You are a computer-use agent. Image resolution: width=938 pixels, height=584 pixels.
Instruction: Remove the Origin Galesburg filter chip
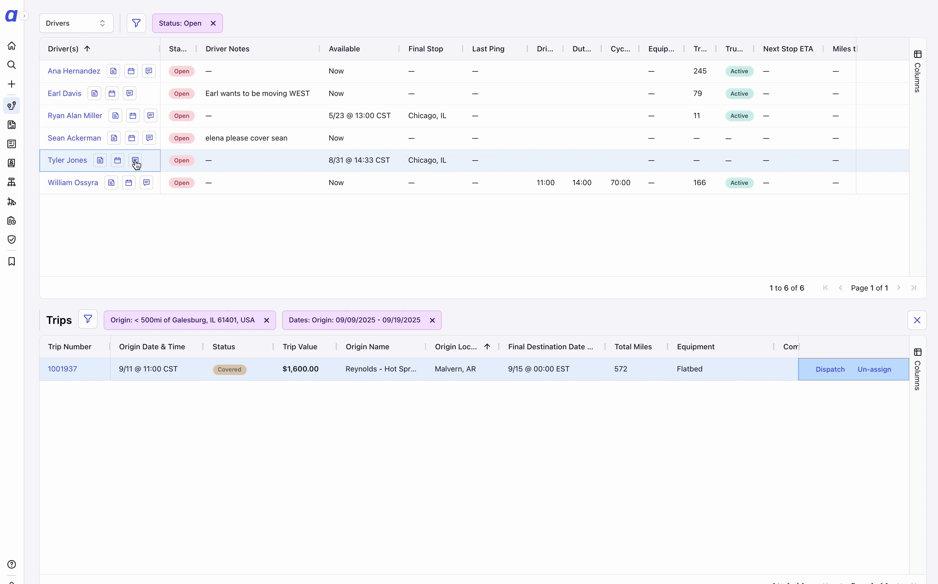[x=266, y=320]
